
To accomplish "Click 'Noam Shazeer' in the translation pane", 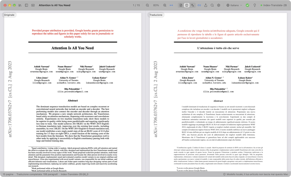I will click(x=210, y=67).
